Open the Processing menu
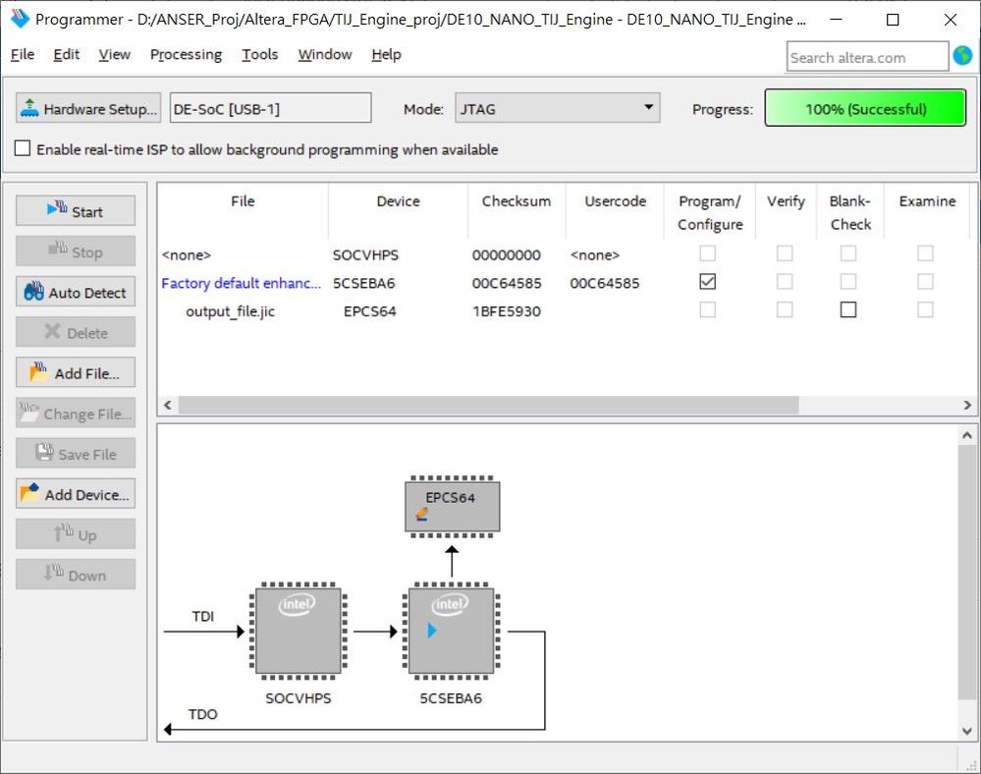 186,54
